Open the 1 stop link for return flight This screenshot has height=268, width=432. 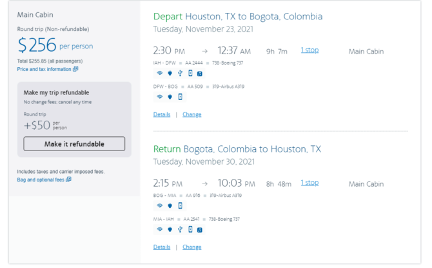click(309, 183)
